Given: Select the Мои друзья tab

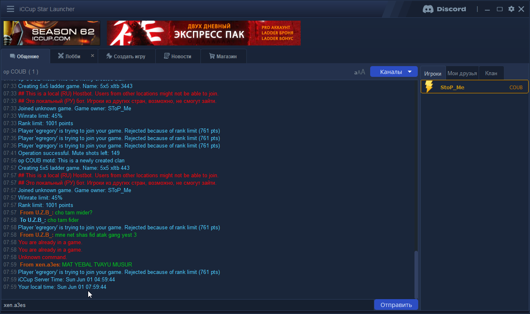Looking at the screenshot, I should (462, 73).
